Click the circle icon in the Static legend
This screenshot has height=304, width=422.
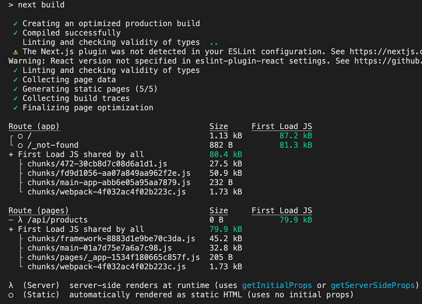pos(11,295)
